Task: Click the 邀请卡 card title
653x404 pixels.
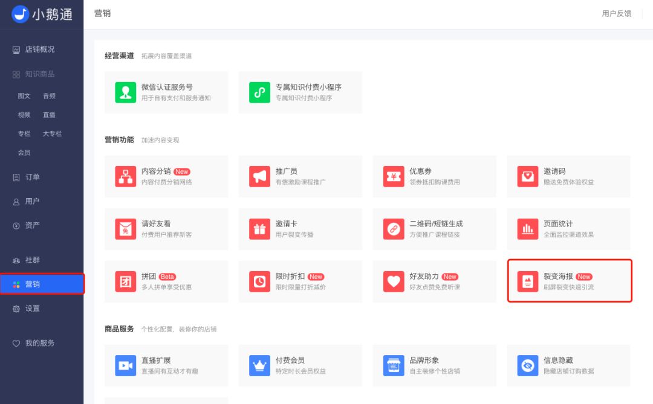Action: pos(286,223)
